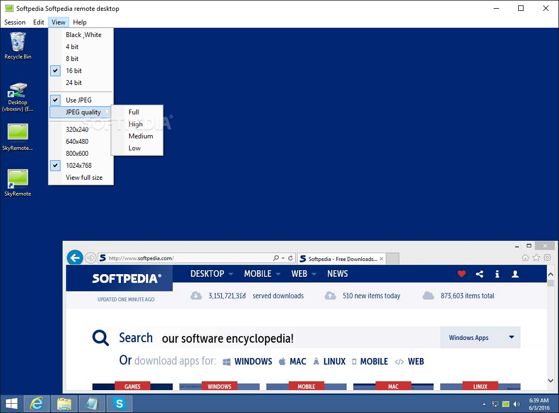This screenshot has width=559, height=413.
Task: Open Internet Explorer from the taskbar
Action: click(x=37, y=404)
